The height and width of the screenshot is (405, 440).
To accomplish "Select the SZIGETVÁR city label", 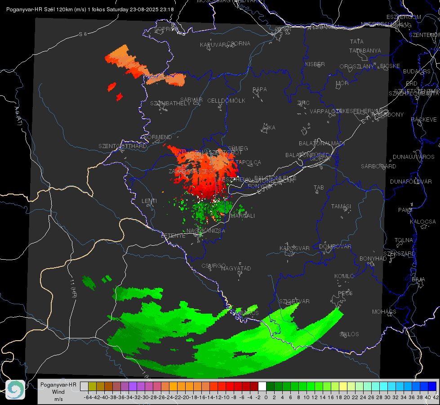I will (x=294, y=301).
